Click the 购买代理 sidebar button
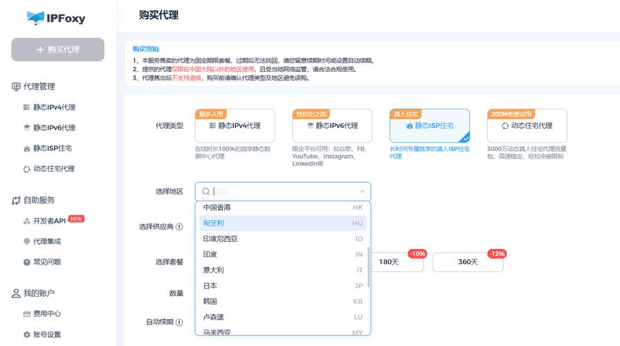The height and width of the screenshot is (346, 620). coord(57,49)
